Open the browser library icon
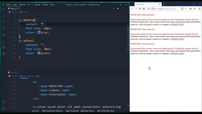202x114 pixels. tap(191, 9)
